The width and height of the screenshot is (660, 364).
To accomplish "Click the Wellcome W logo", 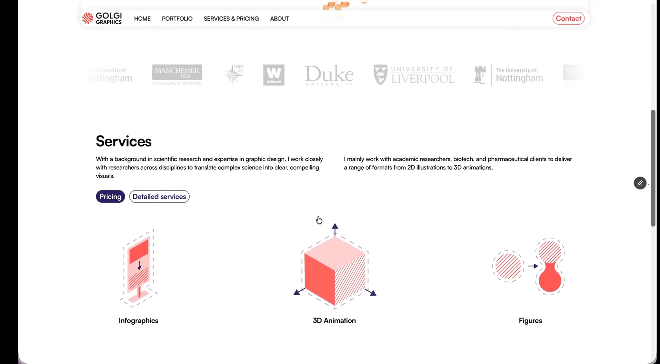I will (274, 75).
